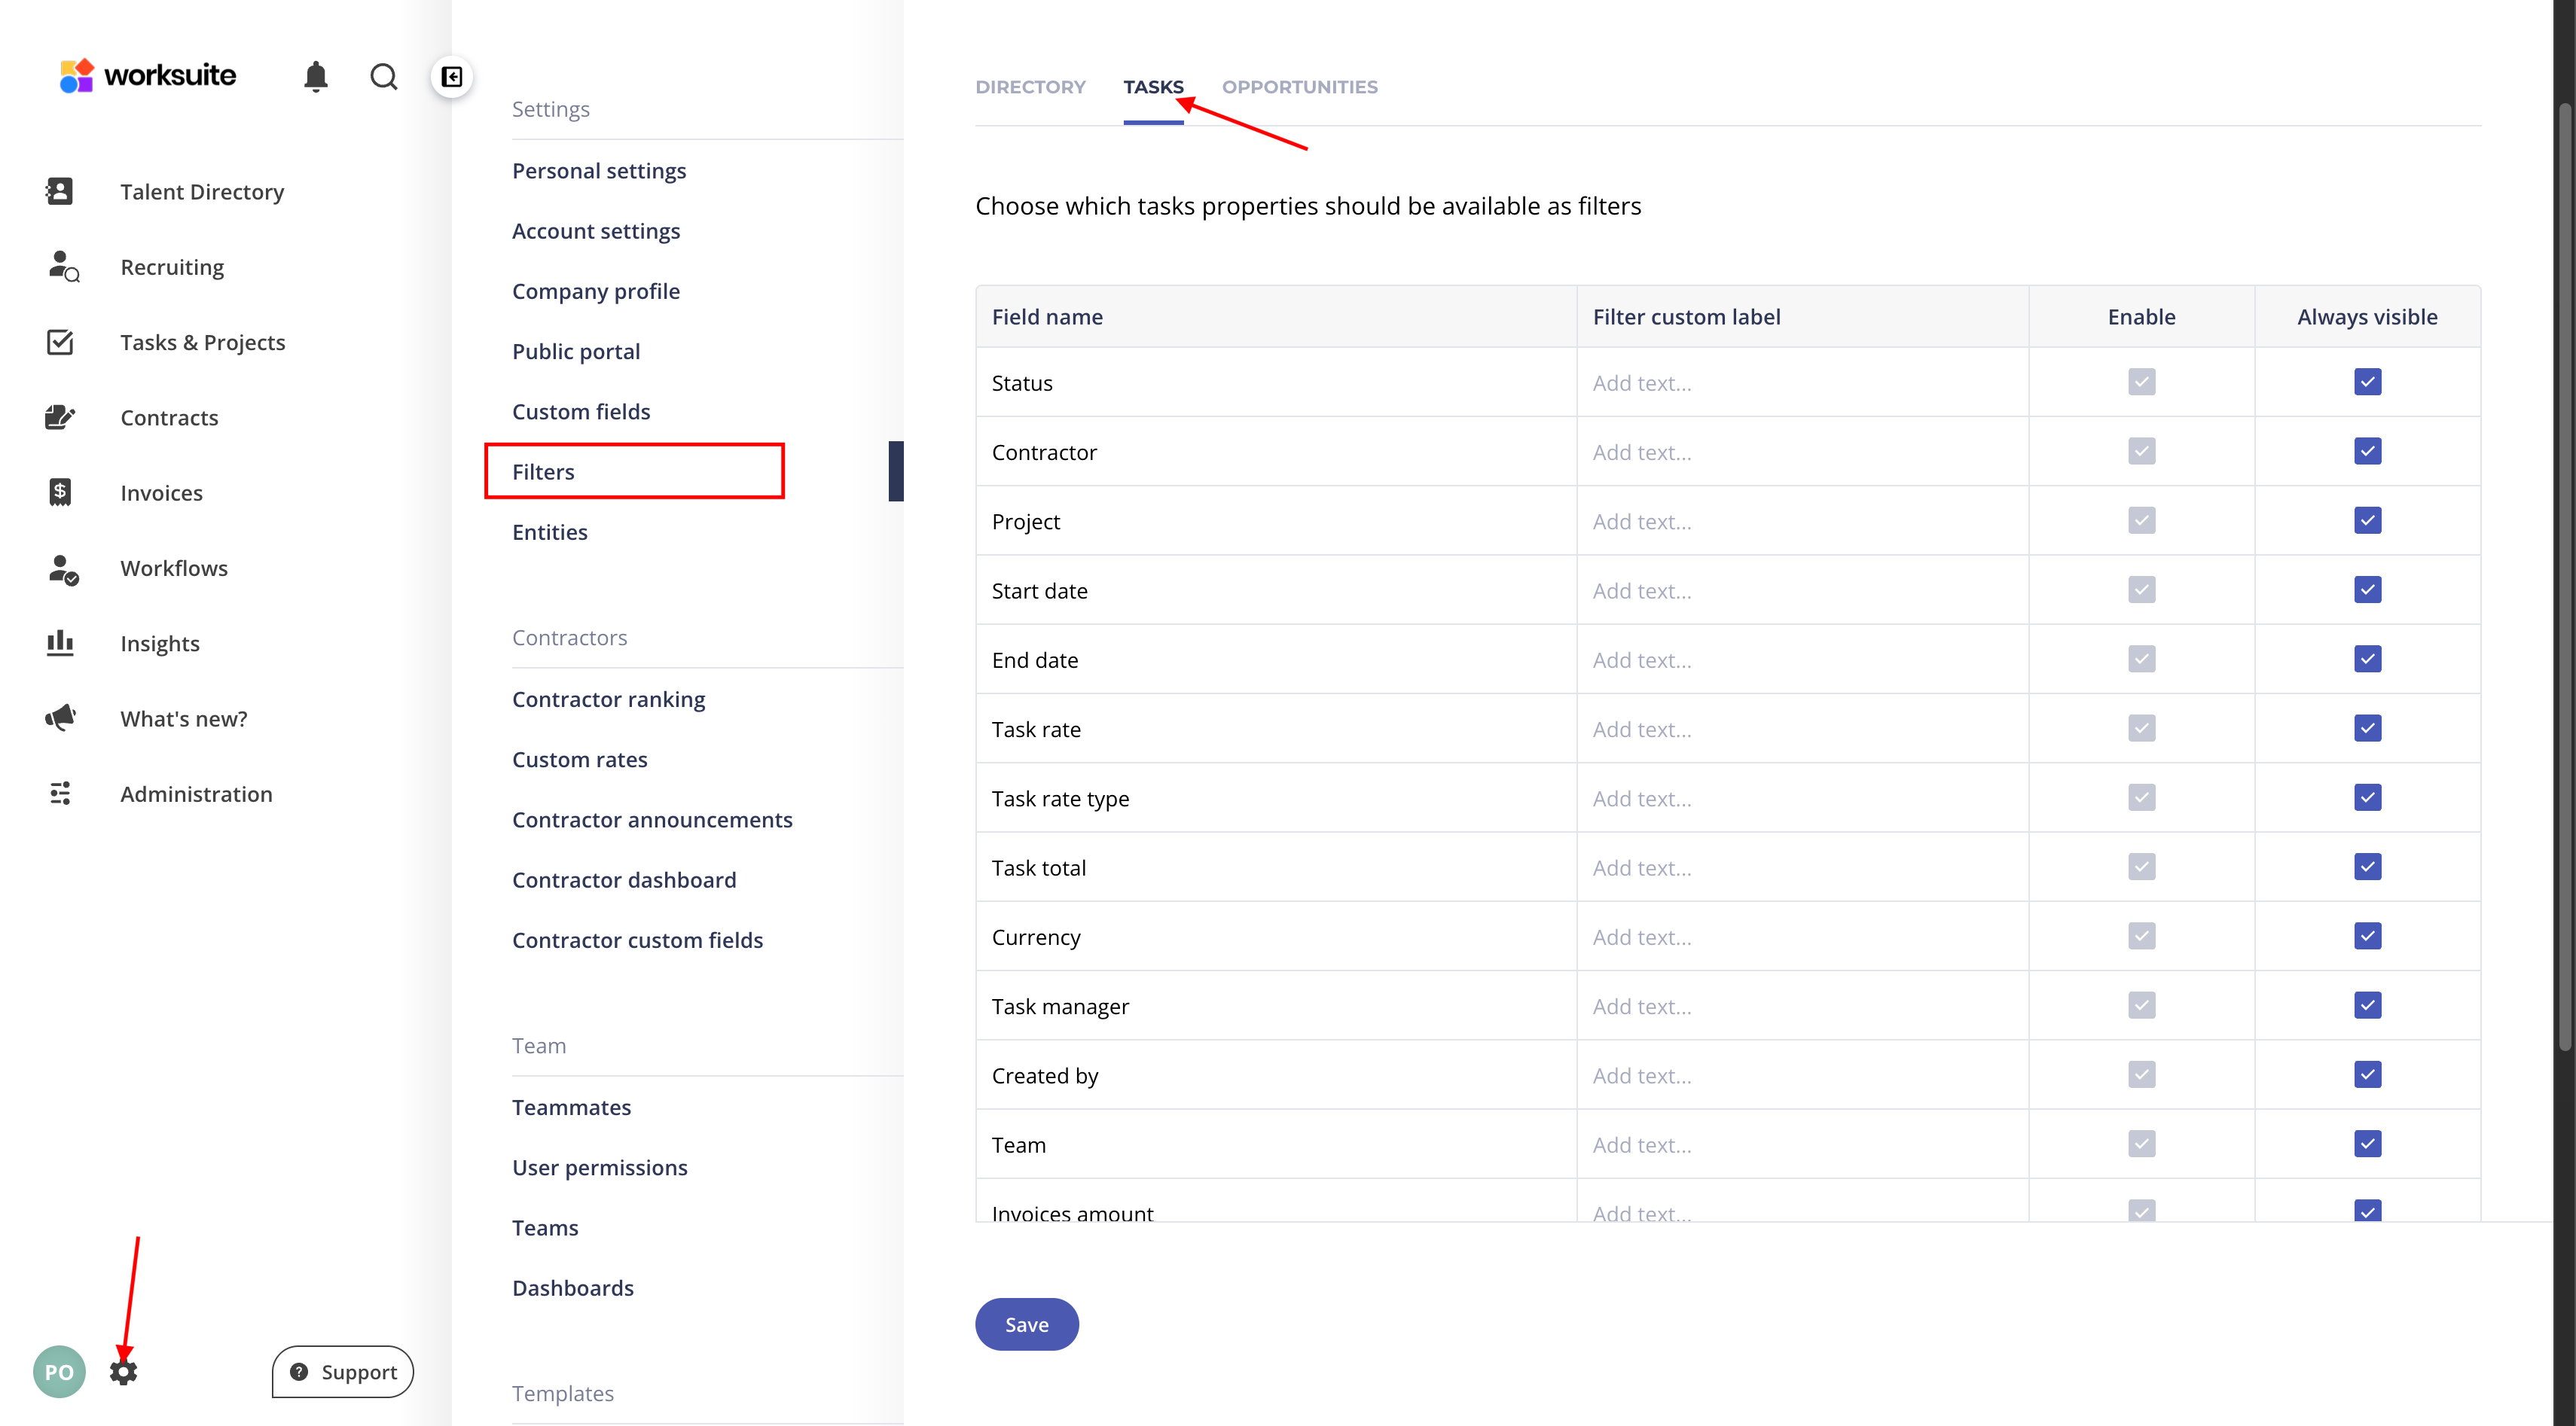Collapse the sidebar with arrow icon
Screen dimensions: 2576x1426
tap(452, 76)
